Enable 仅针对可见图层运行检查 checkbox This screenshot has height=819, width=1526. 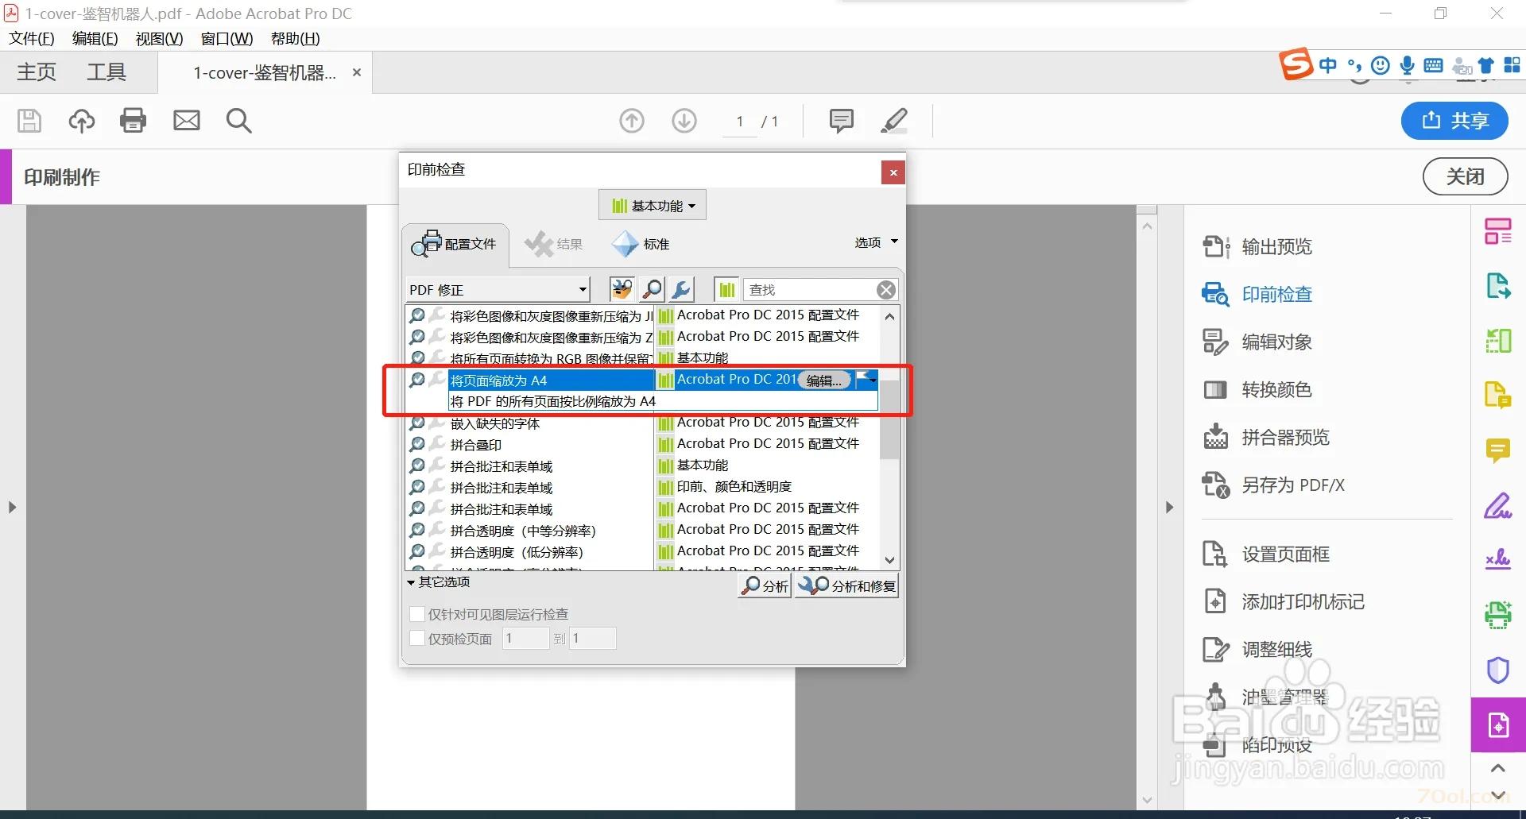417,614
